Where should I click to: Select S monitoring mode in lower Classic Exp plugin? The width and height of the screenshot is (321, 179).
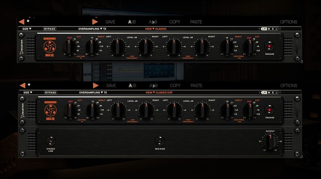(273, 92)
